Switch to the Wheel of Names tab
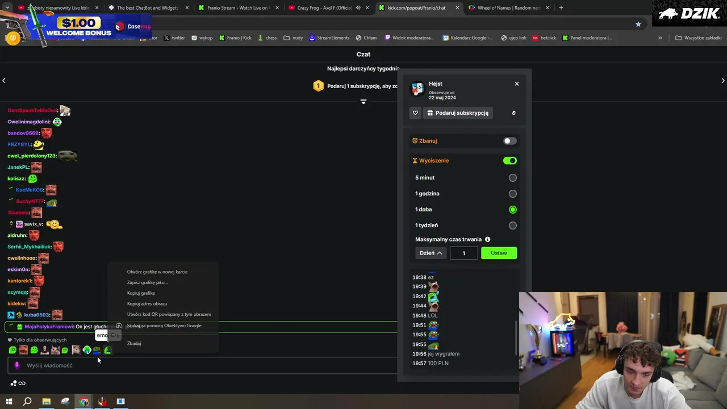The width and height of the screenshot is (727, 409). pos(508,8)
